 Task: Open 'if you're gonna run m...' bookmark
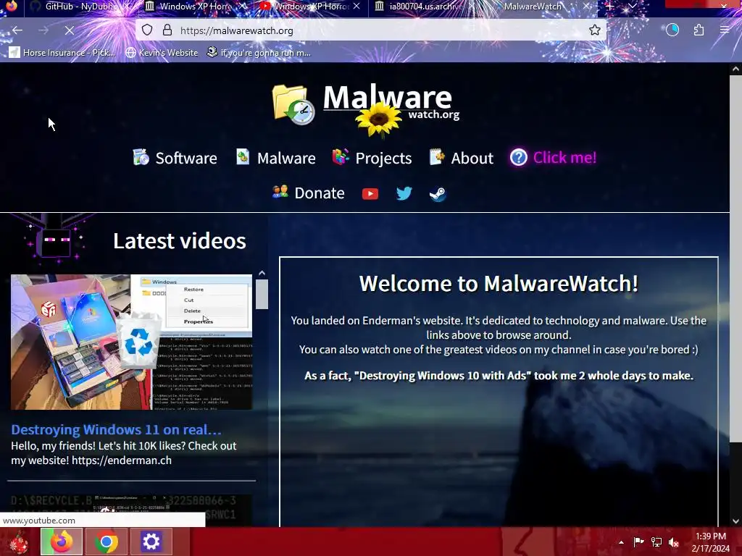click(x=259, y=52)
